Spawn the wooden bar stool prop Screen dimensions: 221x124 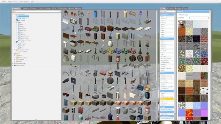66,14
